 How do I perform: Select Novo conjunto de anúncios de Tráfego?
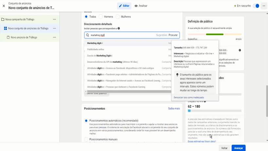(x=28, y=28)
